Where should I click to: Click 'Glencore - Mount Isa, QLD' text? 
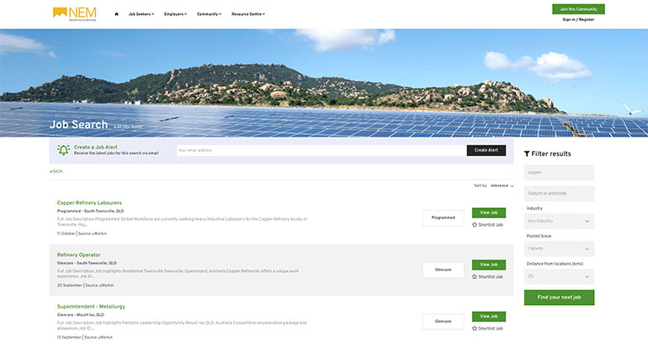[81, 315]
